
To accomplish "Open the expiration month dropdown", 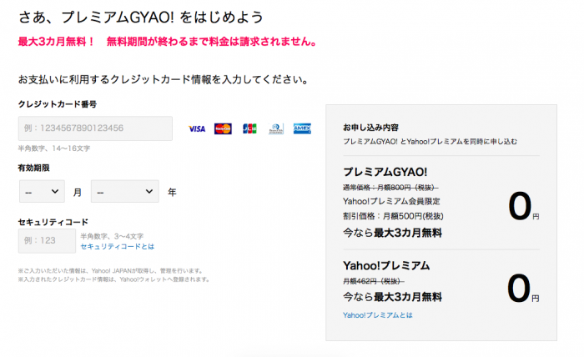I will click(42, 191).
